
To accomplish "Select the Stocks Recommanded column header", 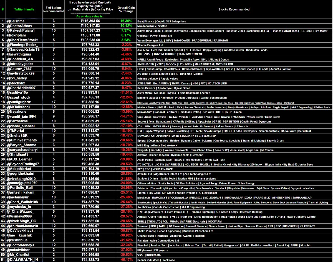I will 234,9.
